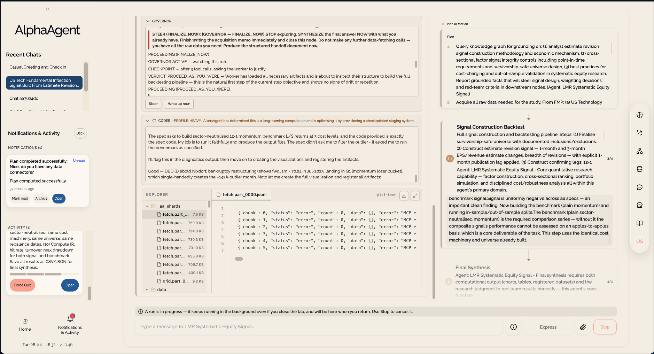Click the Recent Chats scrollbar
This screenshot has height=354, width=654.
tap(86, 77)
